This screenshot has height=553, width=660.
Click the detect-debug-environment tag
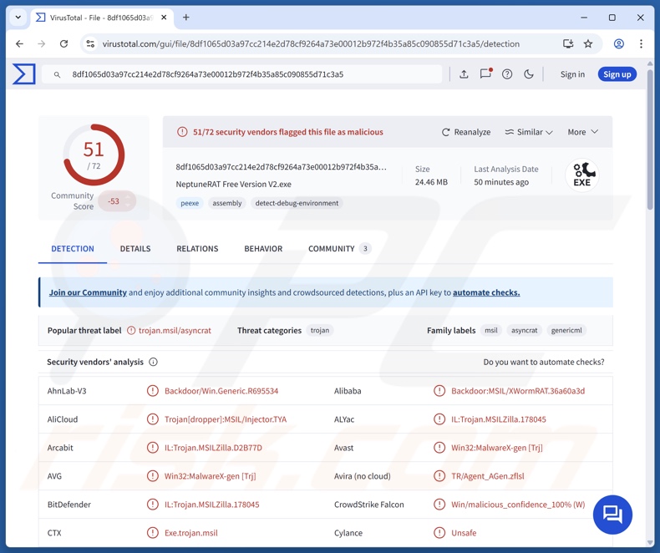[x=297, y=203]
